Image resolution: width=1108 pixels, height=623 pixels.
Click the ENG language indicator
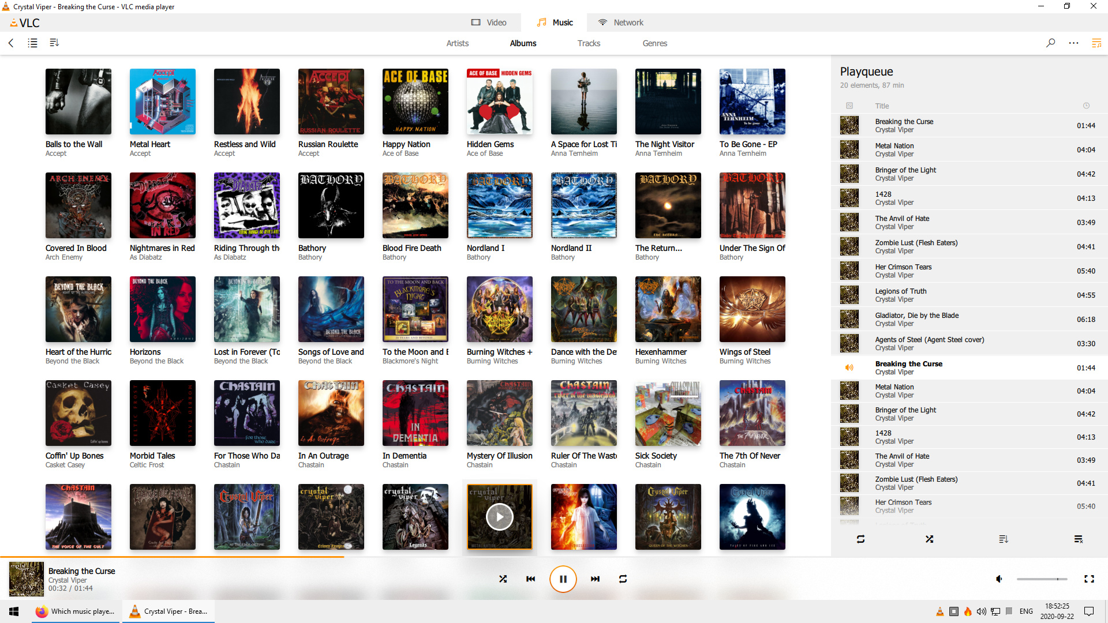coord(1026,611)
